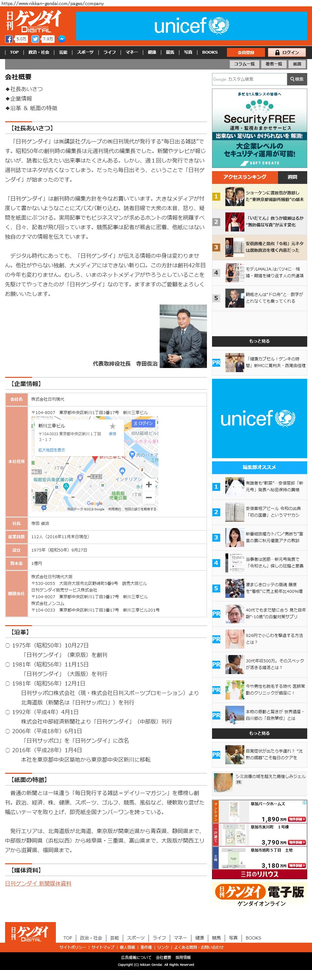
Task: Click the map ログイン button
Action: point(143,423)
